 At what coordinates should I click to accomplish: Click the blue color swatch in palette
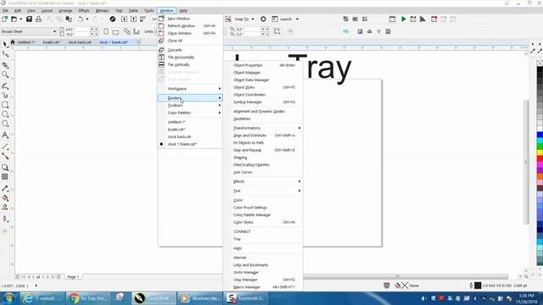click(x=540, y=135)
